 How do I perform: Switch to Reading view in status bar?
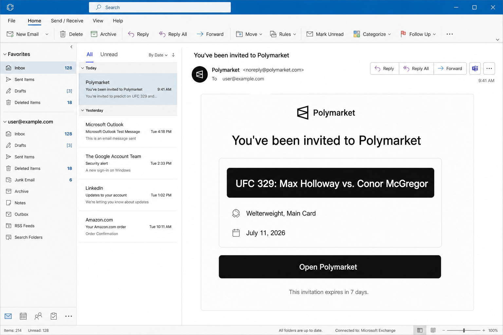click(x=433, y=330)
